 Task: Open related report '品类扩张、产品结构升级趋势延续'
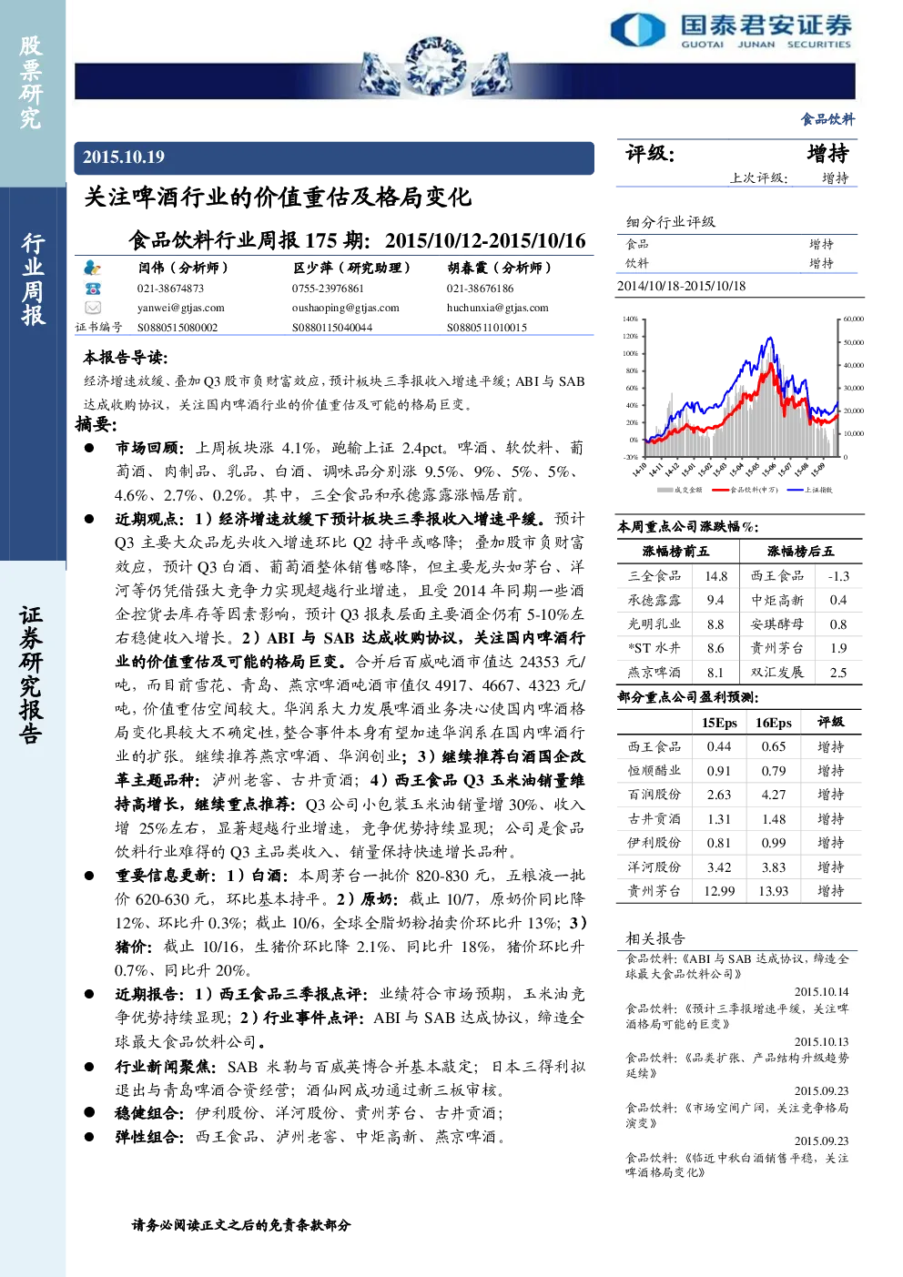736,1065
